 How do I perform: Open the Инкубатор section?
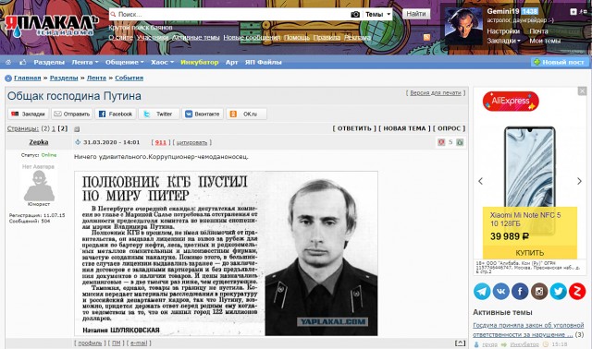click(x=200, y=62)
